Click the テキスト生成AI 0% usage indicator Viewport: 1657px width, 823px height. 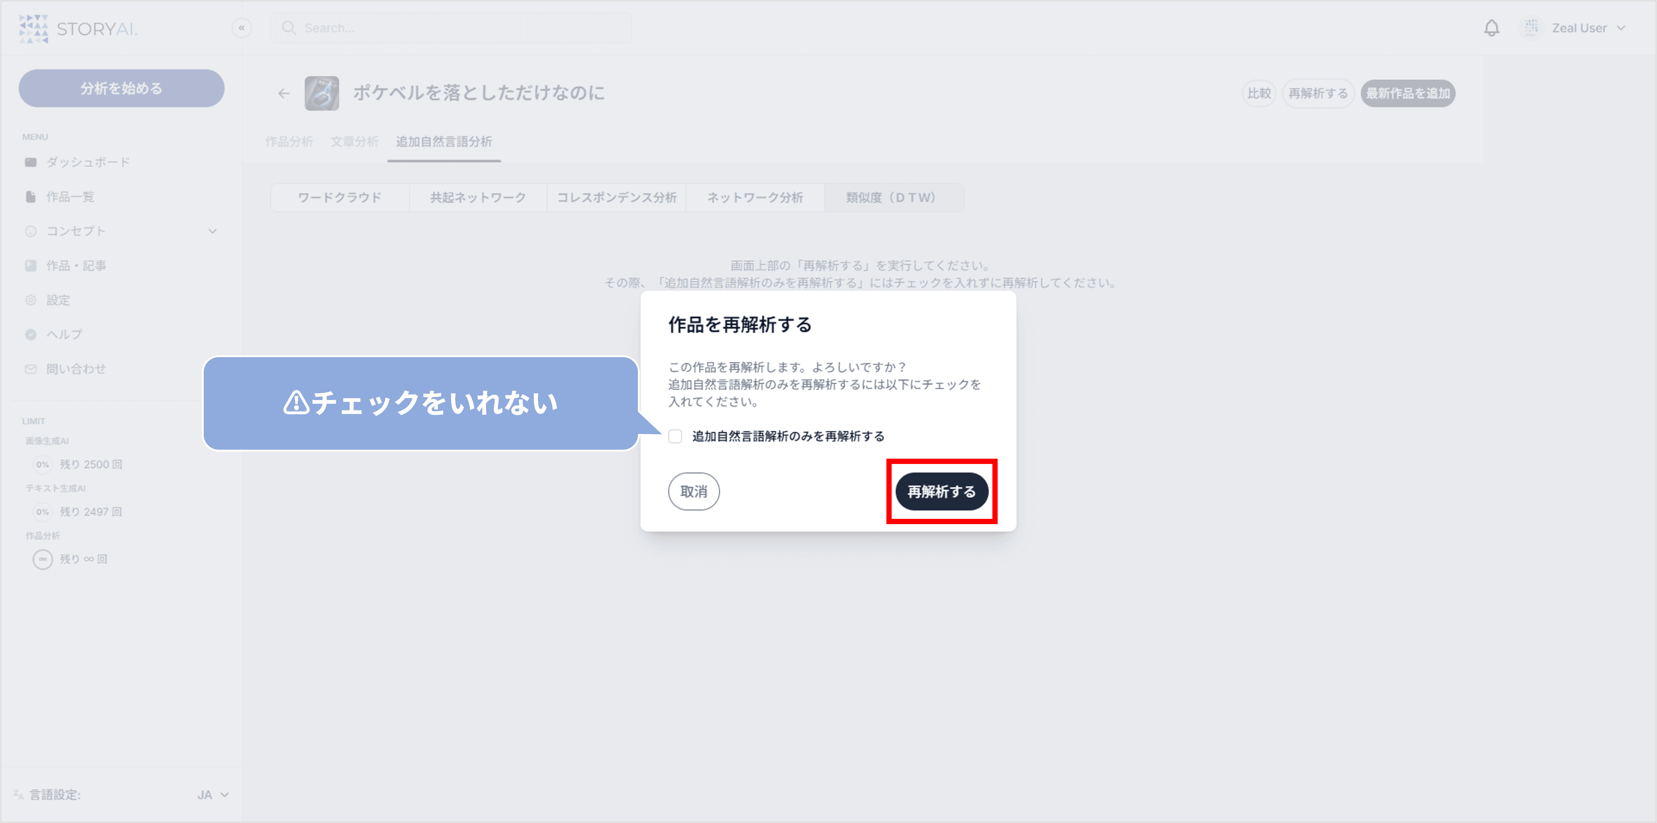42,512
